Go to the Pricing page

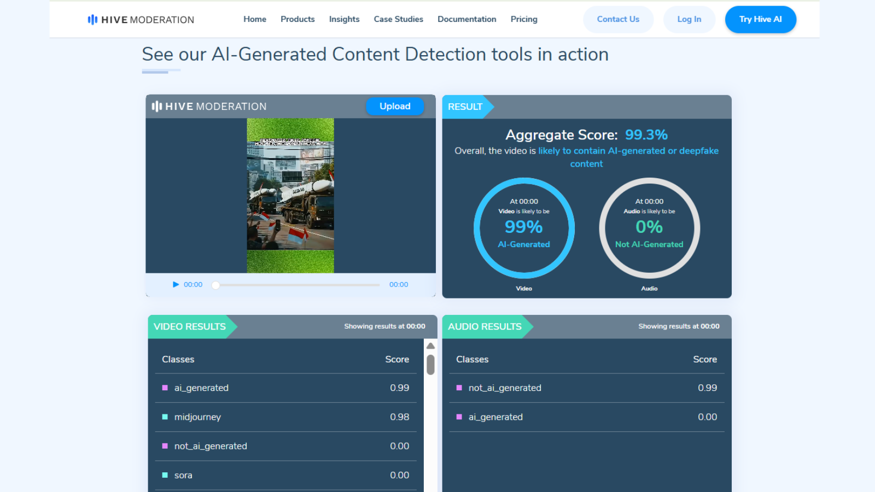[524, 19]
